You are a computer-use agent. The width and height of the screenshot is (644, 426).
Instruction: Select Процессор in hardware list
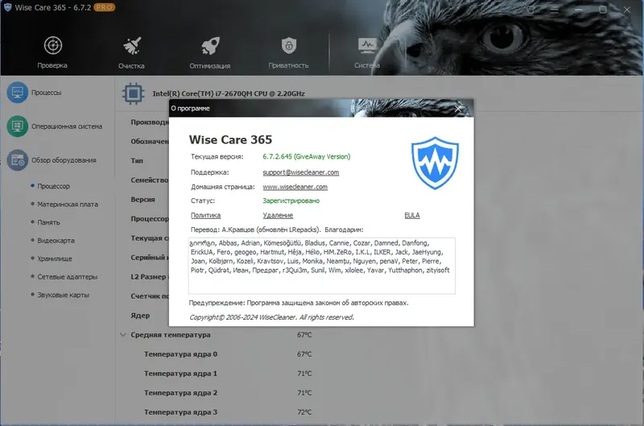(53, 186)
